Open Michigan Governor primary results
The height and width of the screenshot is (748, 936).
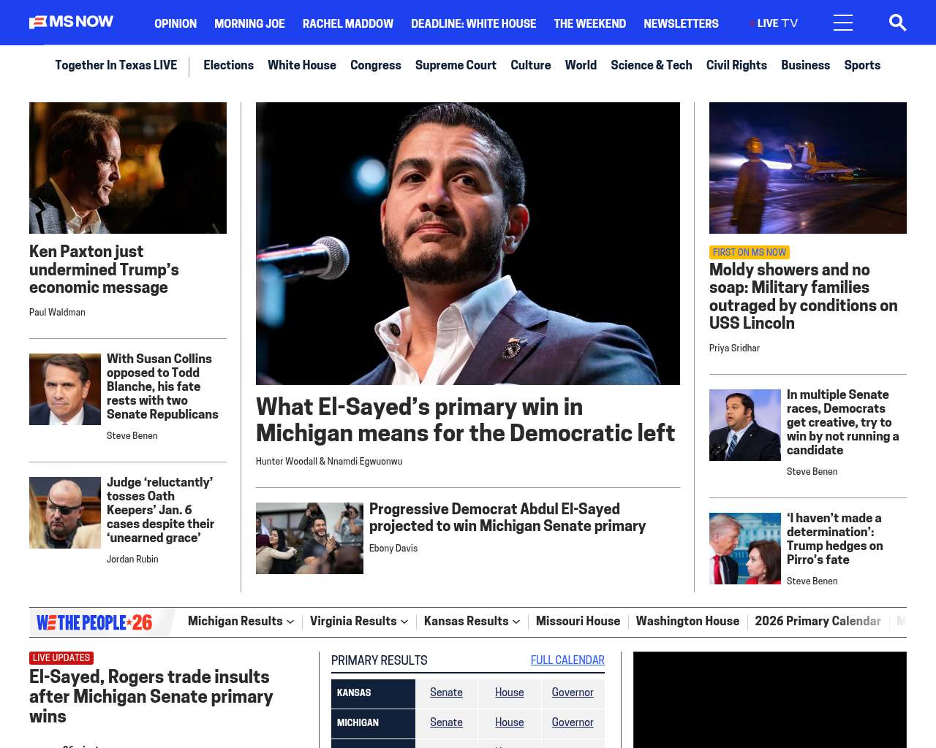[573, 722]
